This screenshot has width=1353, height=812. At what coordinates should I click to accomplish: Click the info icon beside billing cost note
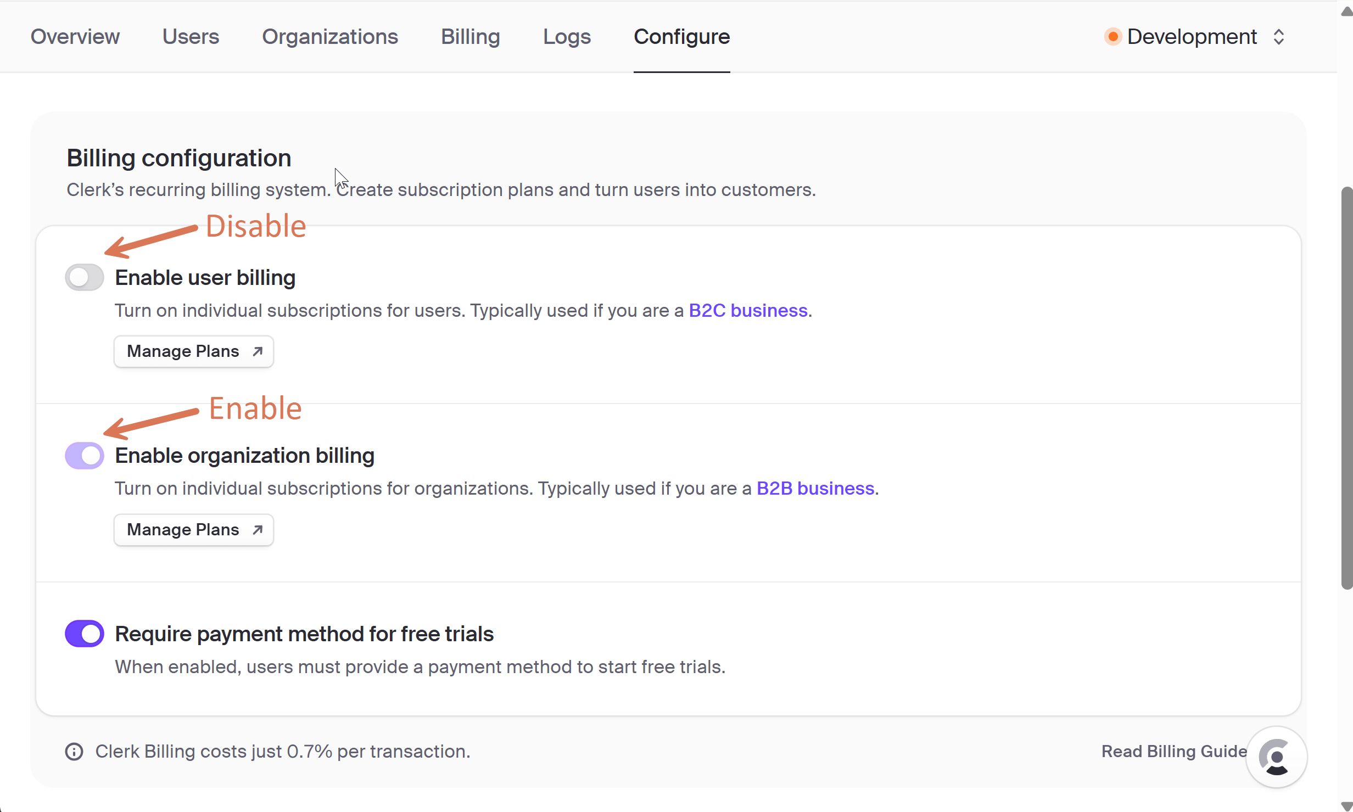[x=74, y=751]
